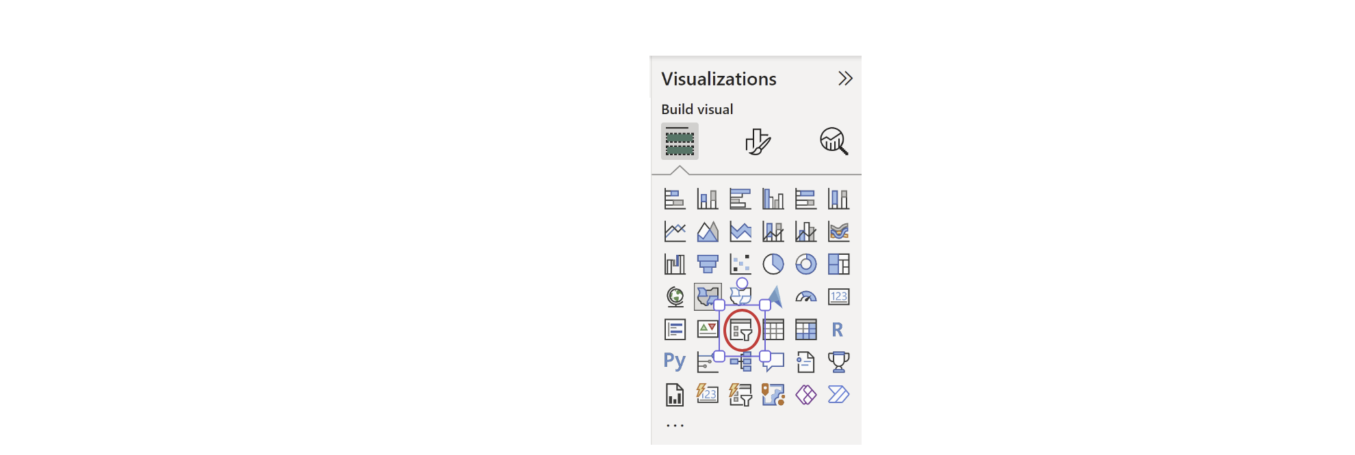The height and width of the screenshot is (455, 1355).
Task: Choose the Filled map visual
Action: (708, 297)
